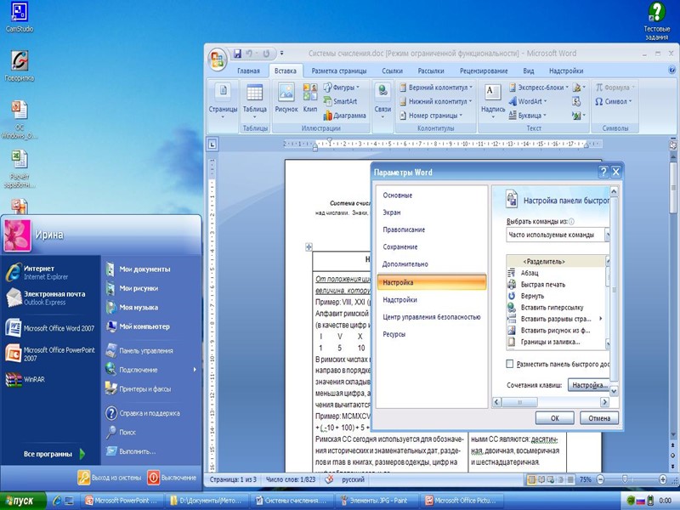Open Буквица drop cap dropdown
The image size is (680, 510).
tap(527, 116)
